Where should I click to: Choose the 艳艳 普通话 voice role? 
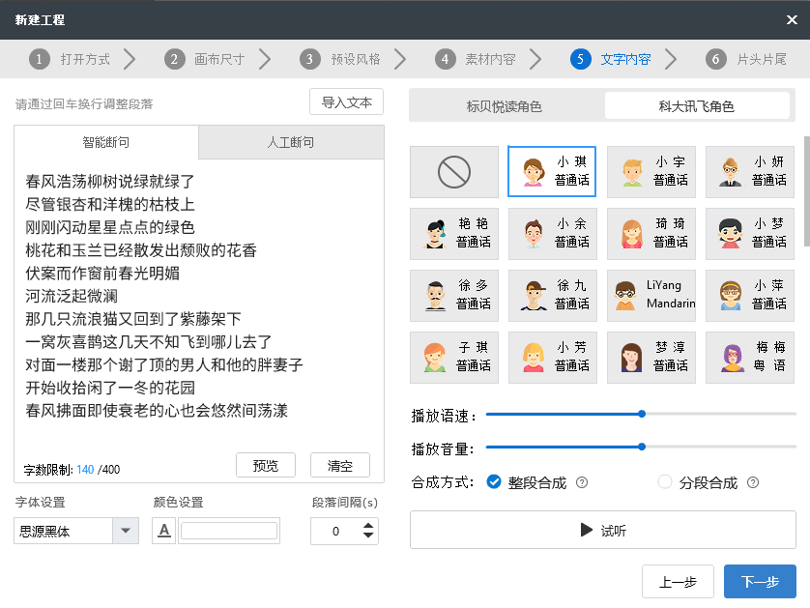click(x=454, y=234)
